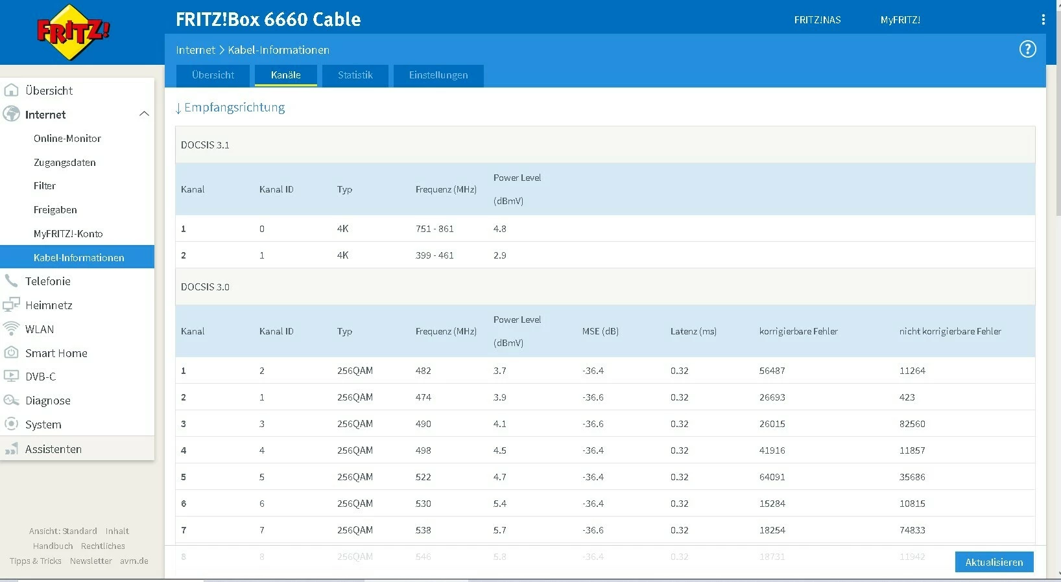
Task: Click the Aktualisieren button
Action: point(994,562)
